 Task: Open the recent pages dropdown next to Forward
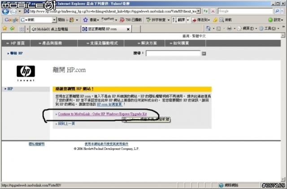click(x=20, y=11)
